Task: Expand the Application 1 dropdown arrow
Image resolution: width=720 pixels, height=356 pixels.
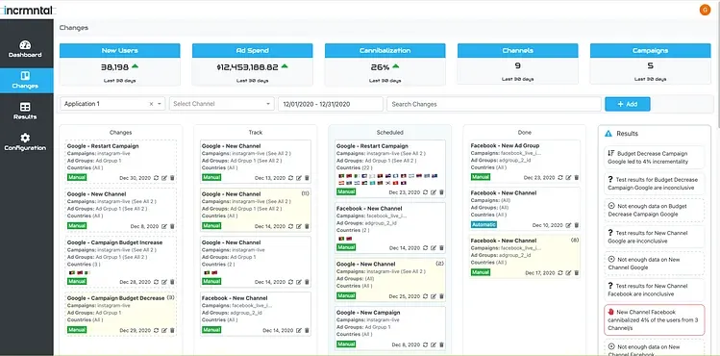Action: 160,104
